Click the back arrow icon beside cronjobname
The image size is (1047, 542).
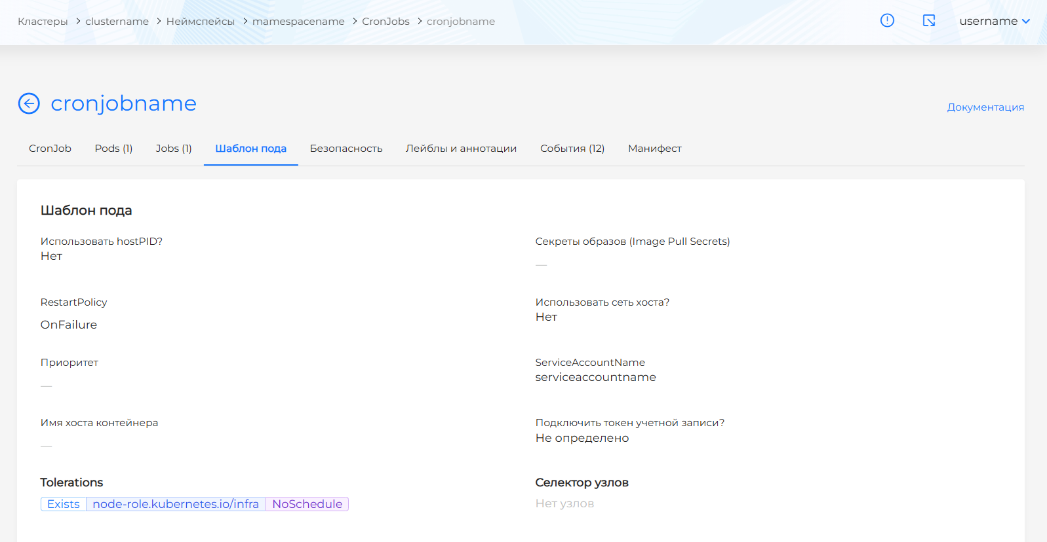29,103
